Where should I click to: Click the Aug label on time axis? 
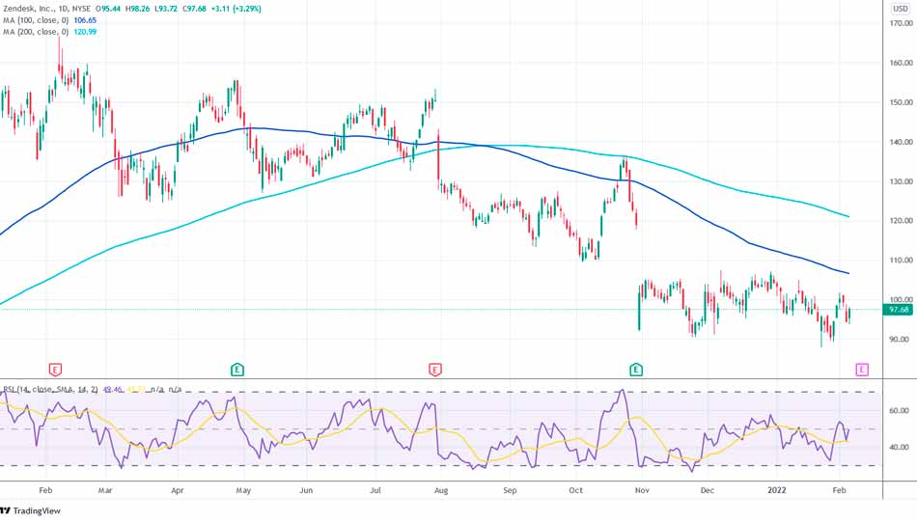(x=441, y=490)
